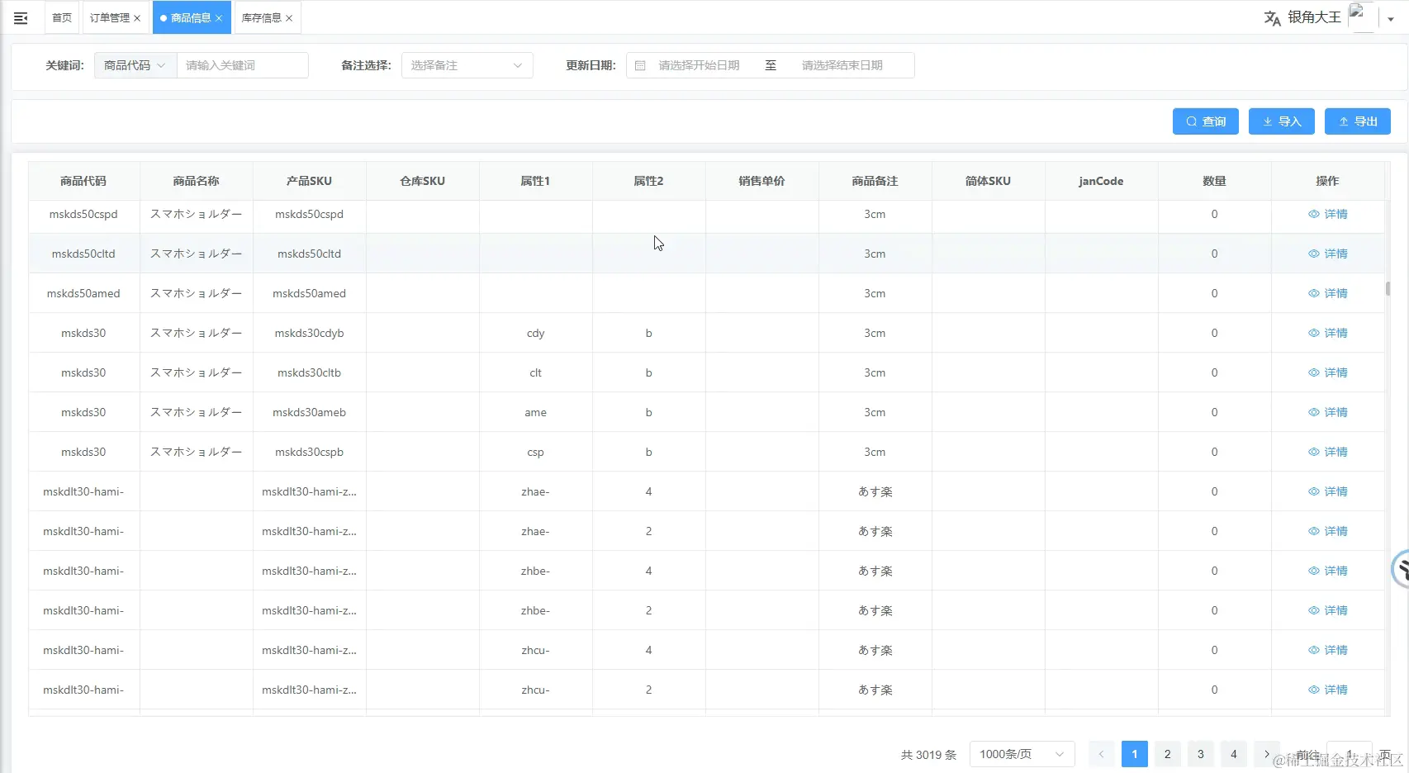Go to page 2 in pagination

point(1168,754)
